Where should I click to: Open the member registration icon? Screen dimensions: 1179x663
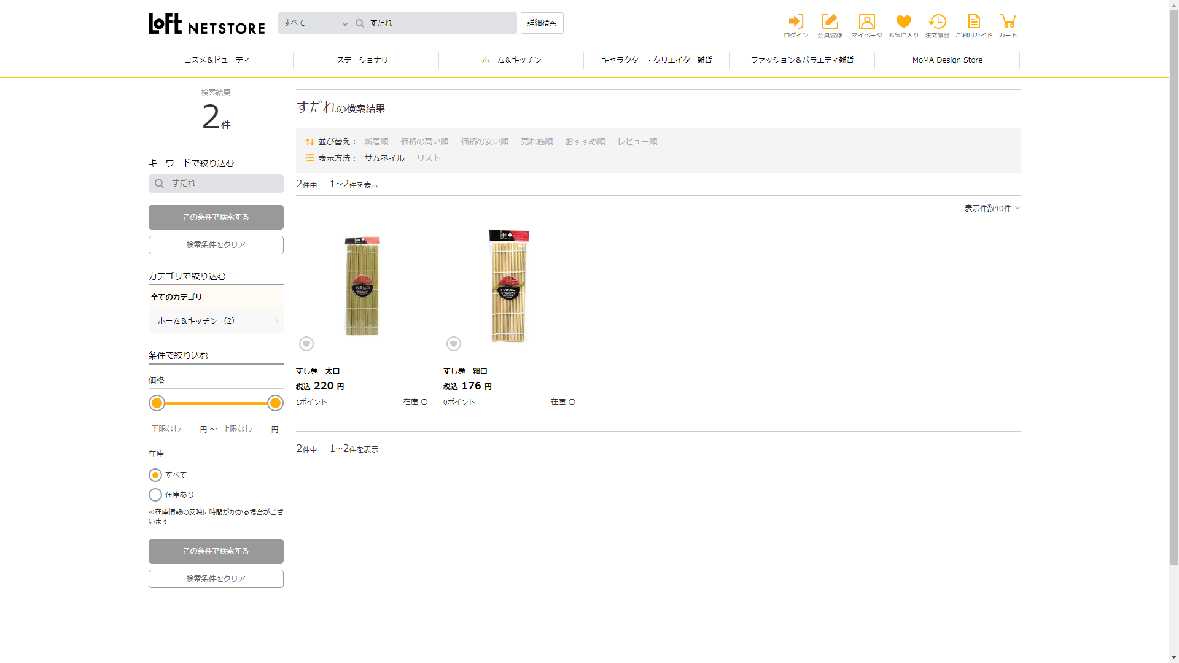(830, 22)
